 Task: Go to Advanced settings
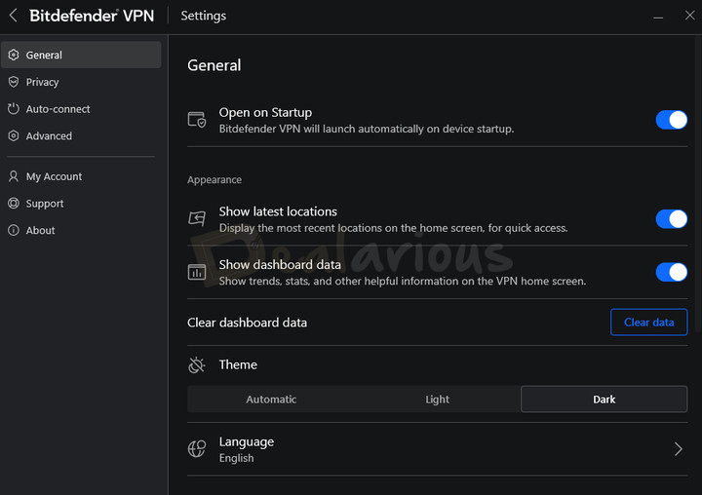point(81,136)
